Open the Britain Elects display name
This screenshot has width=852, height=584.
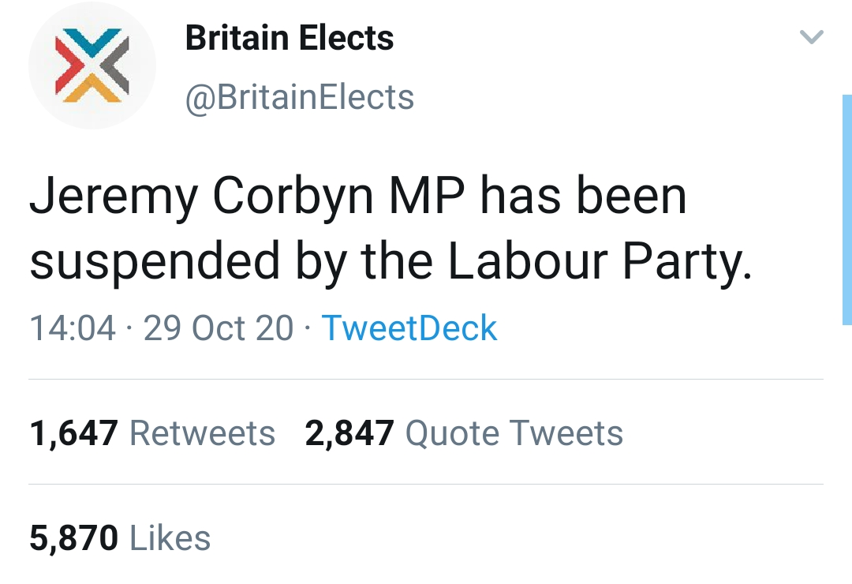[x=289, y=39]
